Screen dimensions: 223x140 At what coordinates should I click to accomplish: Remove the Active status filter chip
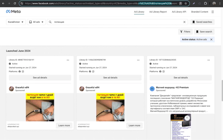coord(211,40)
